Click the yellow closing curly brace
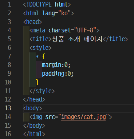Screen dimensions: 134x139 [x=38, y=82]
